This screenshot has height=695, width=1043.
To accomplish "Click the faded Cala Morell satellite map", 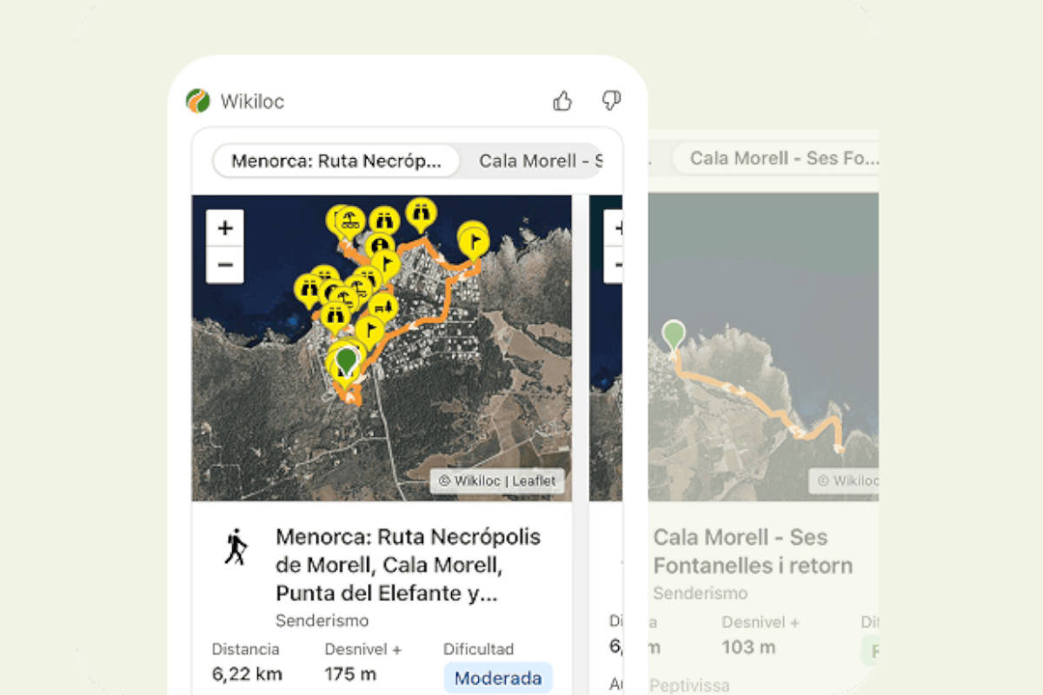I will click(x=763, y=347).
